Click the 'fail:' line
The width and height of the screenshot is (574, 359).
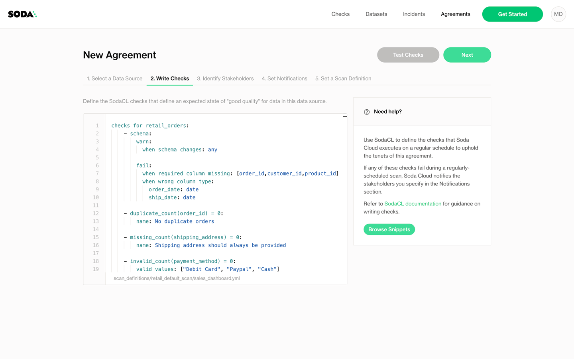click(x=144, y=166)
